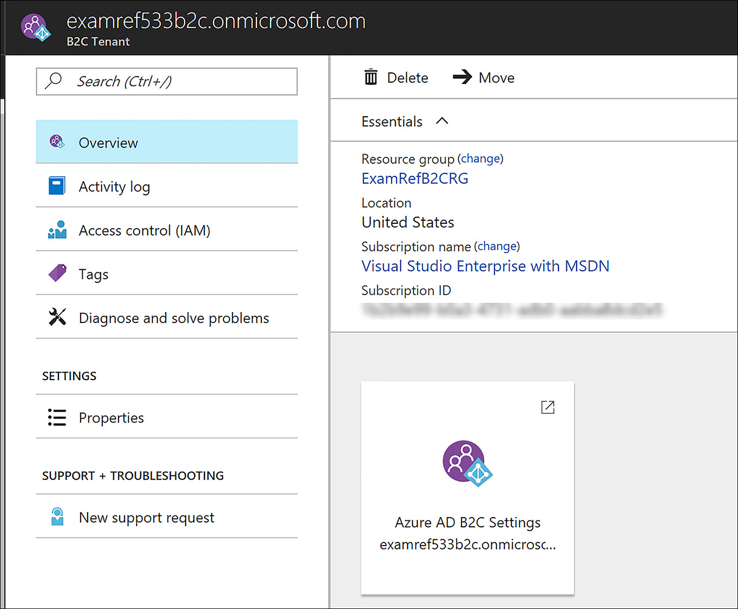Viewport: 738px width, 609px height.
Task: Open the Properties settings item
Action: [167, 416]
